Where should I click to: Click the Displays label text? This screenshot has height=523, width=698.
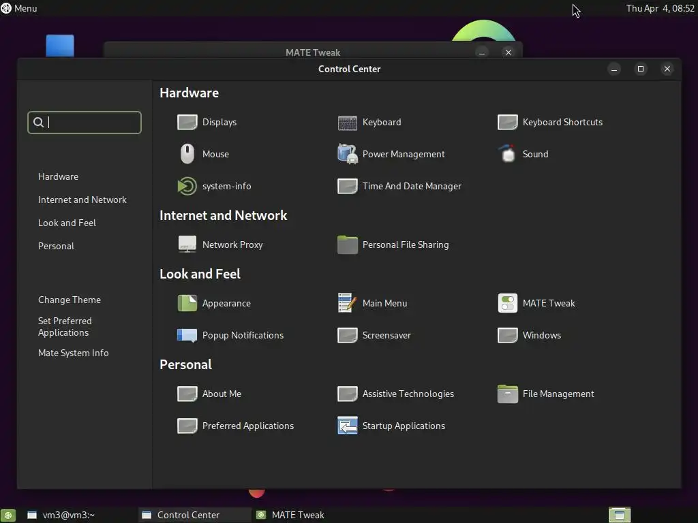tap(219, 122)
